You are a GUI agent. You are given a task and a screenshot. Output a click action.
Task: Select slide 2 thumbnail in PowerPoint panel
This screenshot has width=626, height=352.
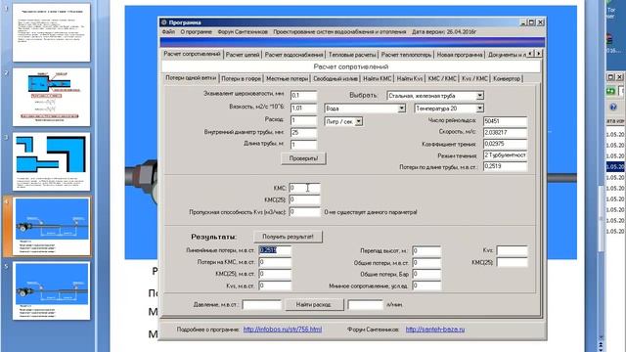[x=51, y=97]
